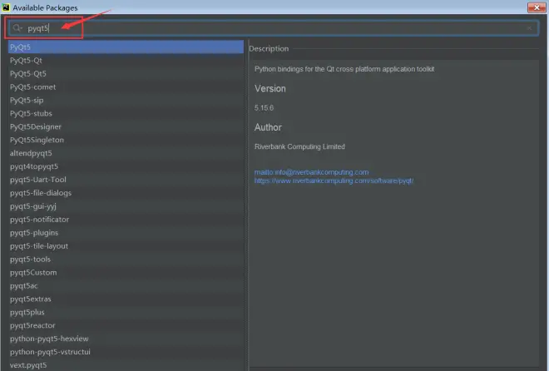Click the search magnifier icon
Image resolution: width=549 pixels, height=371 pixels.
click(17, 28)
